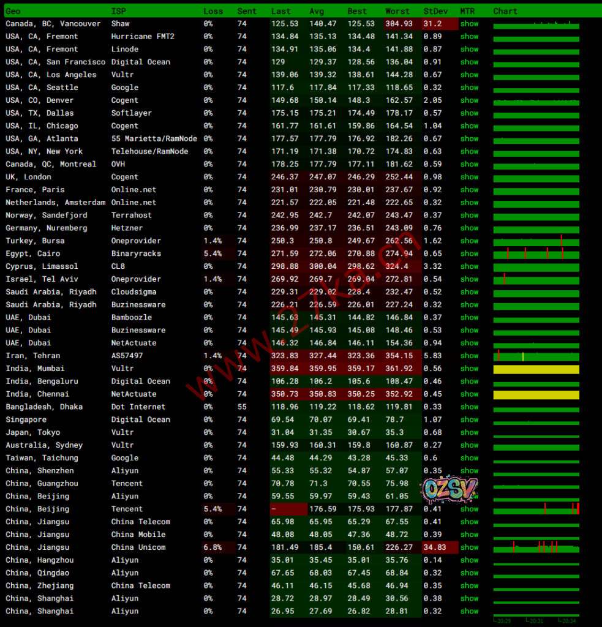Screen dimensions: 602x627
Task: Click the Loss column header
Action: (213, 11)
